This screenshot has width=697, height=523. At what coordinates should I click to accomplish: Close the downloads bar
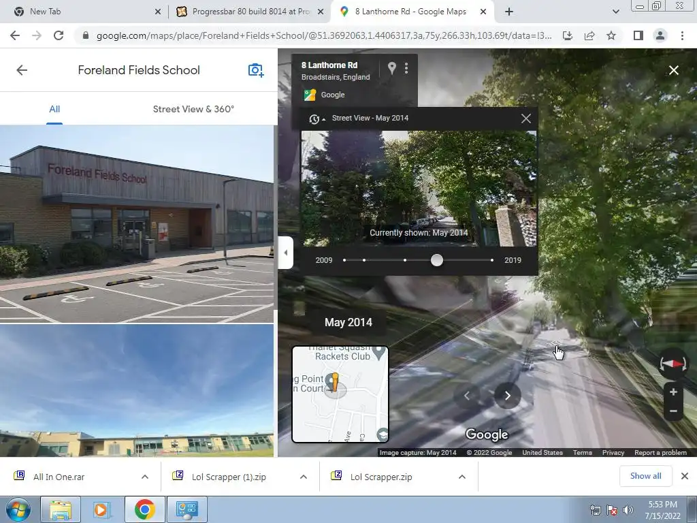pos(685,476)
